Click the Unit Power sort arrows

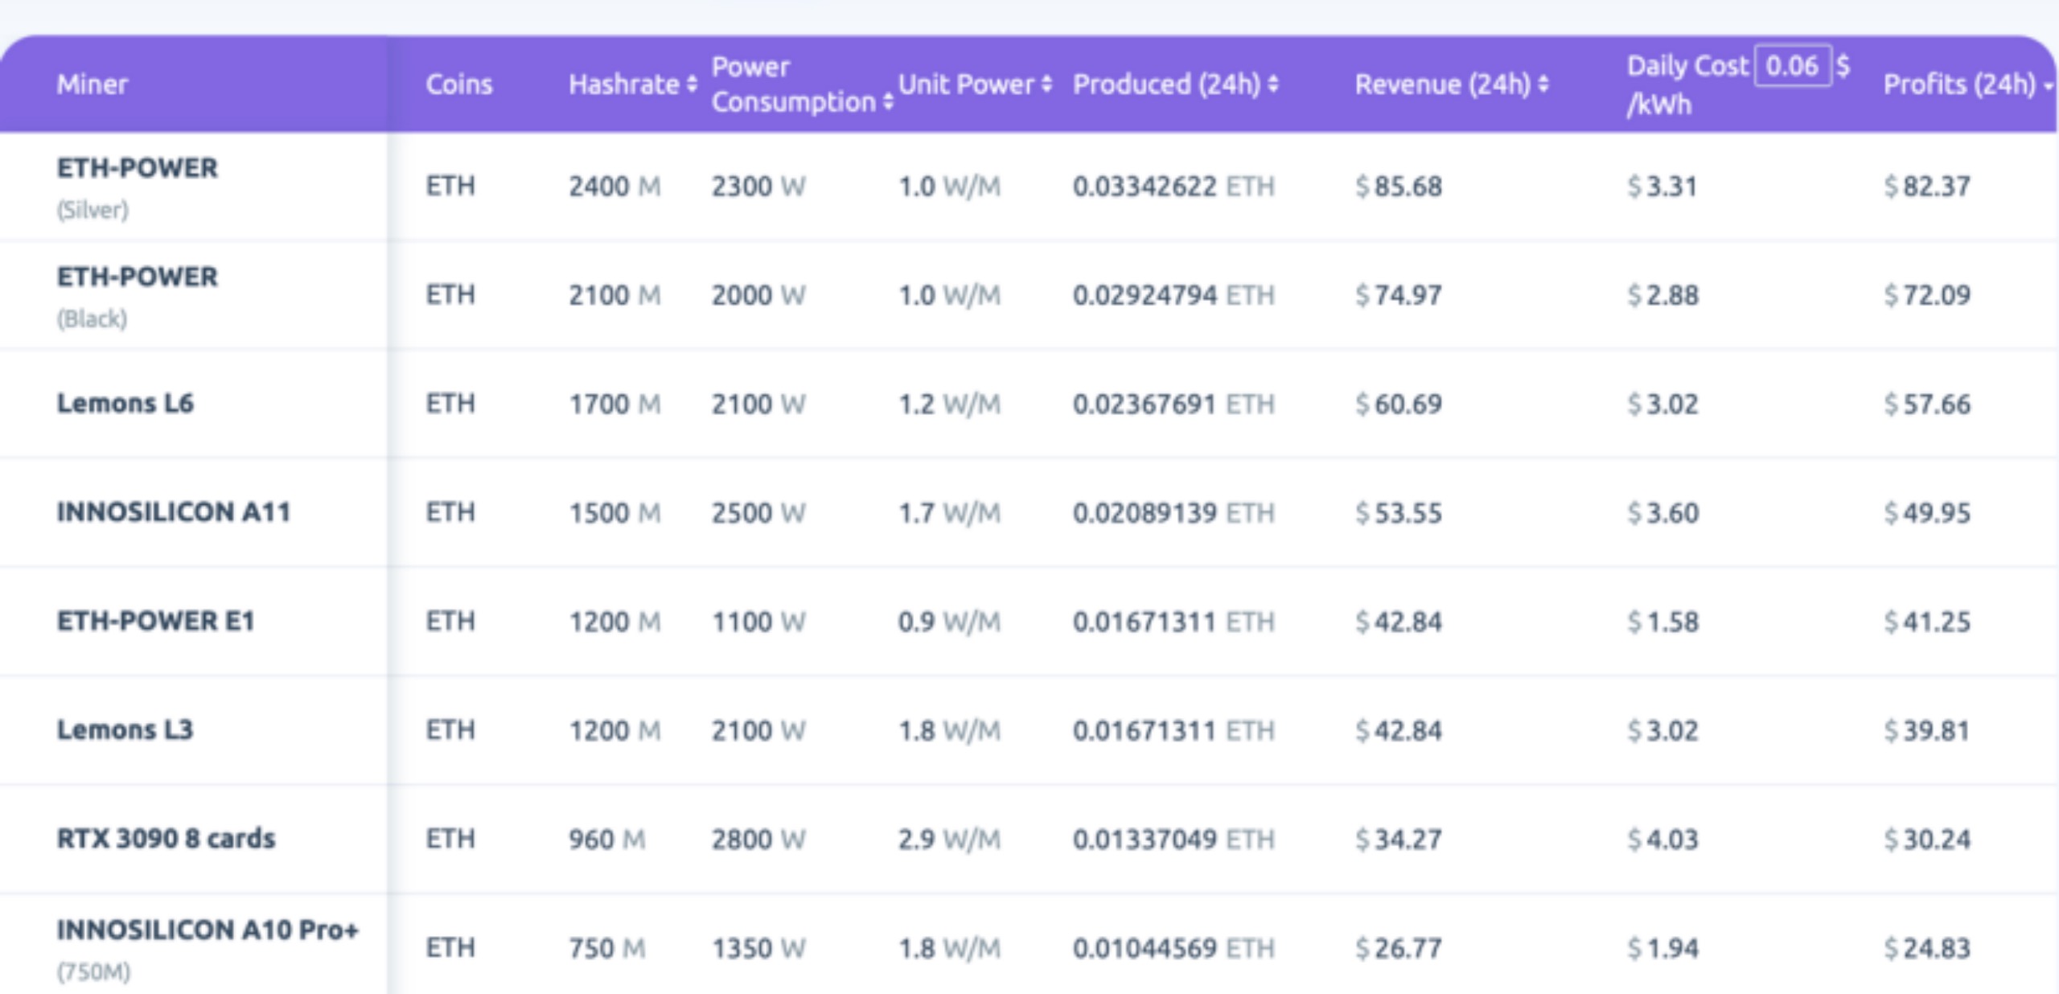pos(1046,84)
